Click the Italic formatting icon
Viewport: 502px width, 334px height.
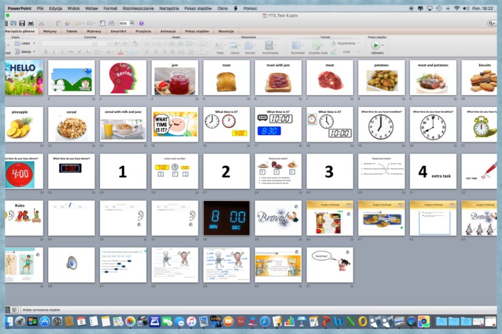tap(54, 52)
